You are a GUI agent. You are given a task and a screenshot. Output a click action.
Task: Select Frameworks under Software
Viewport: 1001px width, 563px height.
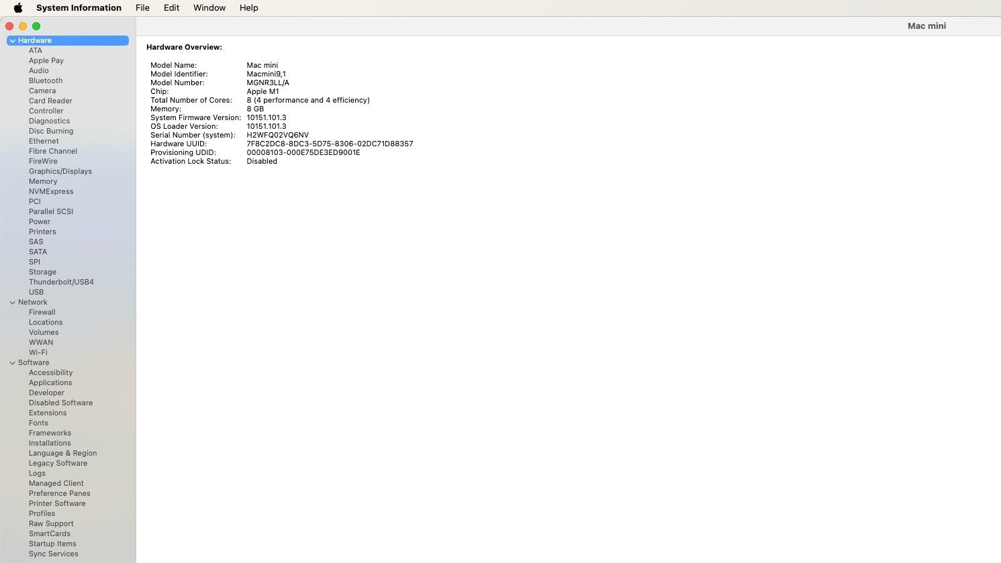pyautogui.click(x=50, y=433)
